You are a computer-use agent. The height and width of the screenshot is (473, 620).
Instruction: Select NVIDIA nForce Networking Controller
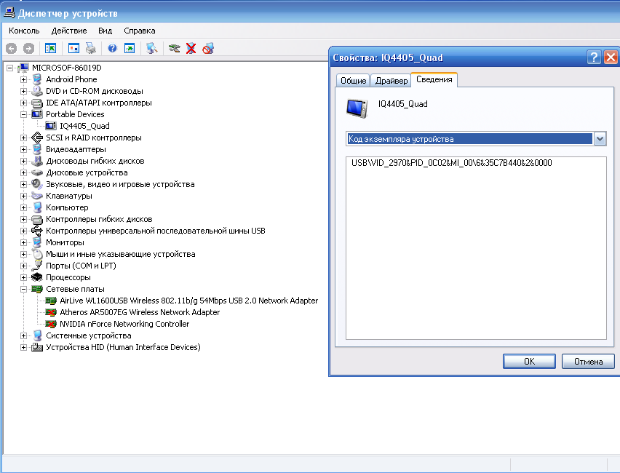point(124,324)
